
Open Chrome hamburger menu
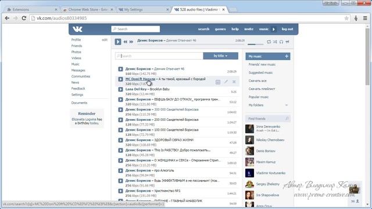[x=365, y=18]
